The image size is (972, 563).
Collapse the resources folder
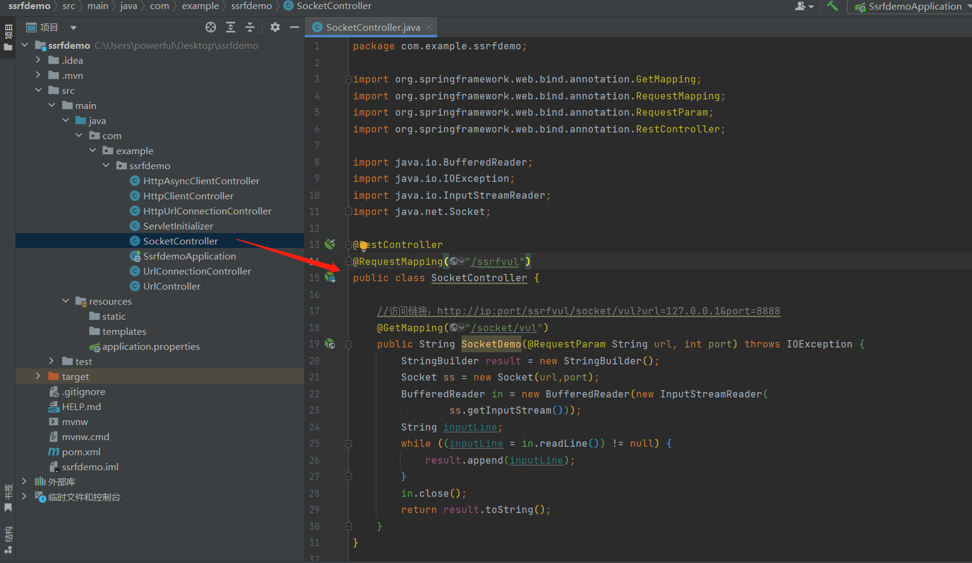(66, 301)
